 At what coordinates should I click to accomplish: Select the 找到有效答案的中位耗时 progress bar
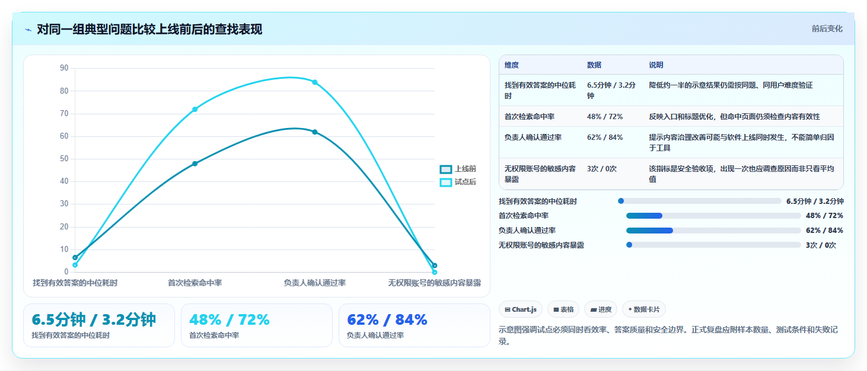(700, 201)
